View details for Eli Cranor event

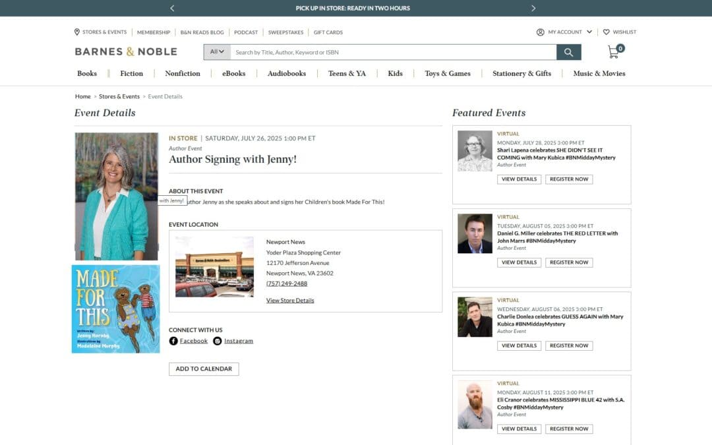click(x=519, y=429)
